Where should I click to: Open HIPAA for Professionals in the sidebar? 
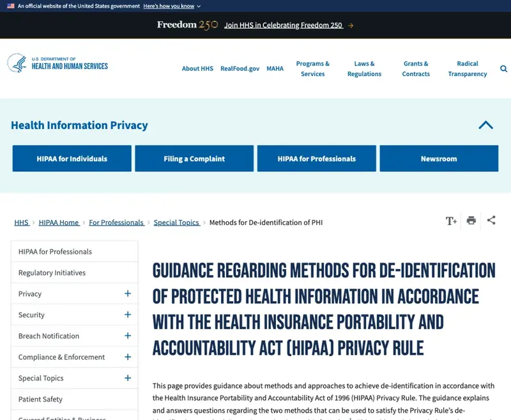point(74,251)
